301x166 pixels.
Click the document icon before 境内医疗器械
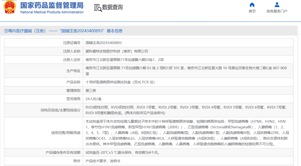6,31
